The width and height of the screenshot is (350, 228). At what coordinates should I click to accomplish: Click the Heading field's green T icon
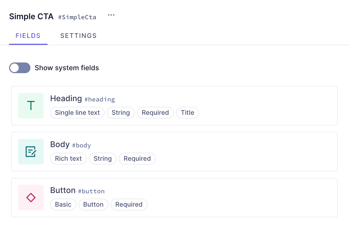click(x=31, y=106)
